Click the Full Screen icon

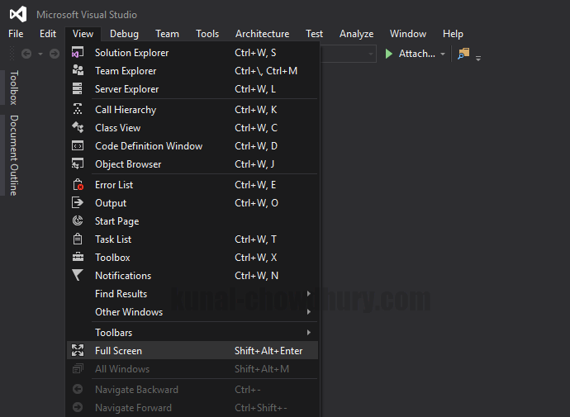pyautogui.click(x=78, y=350)
